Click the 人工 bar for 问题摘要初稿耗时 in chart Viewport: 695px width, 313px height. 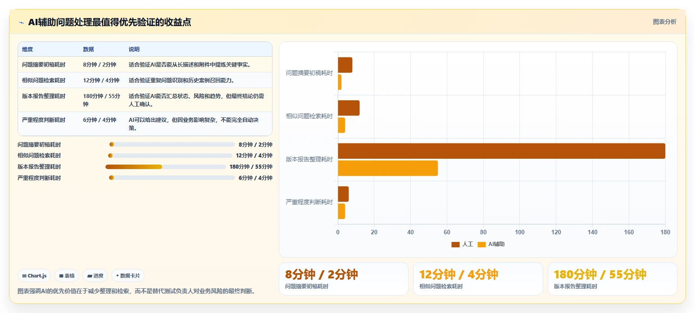click(x=345, y=65)
